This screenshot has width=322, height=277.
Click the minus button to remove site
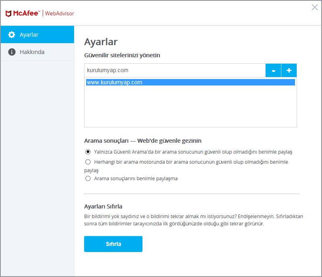pyautogui.click(x=273, y=70)
